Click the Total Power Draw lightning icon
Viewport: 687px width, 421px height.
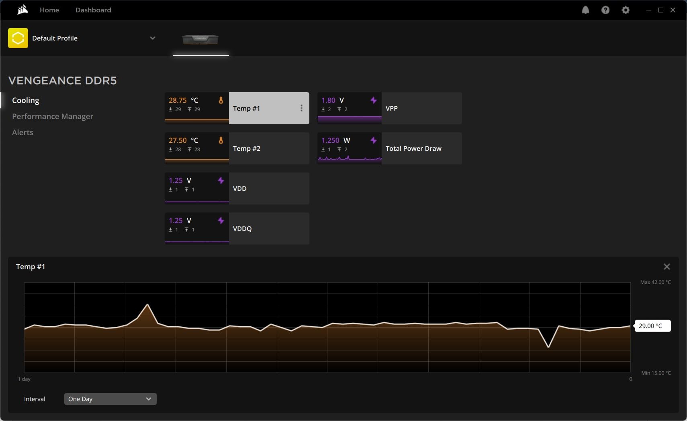click(373, 140)
